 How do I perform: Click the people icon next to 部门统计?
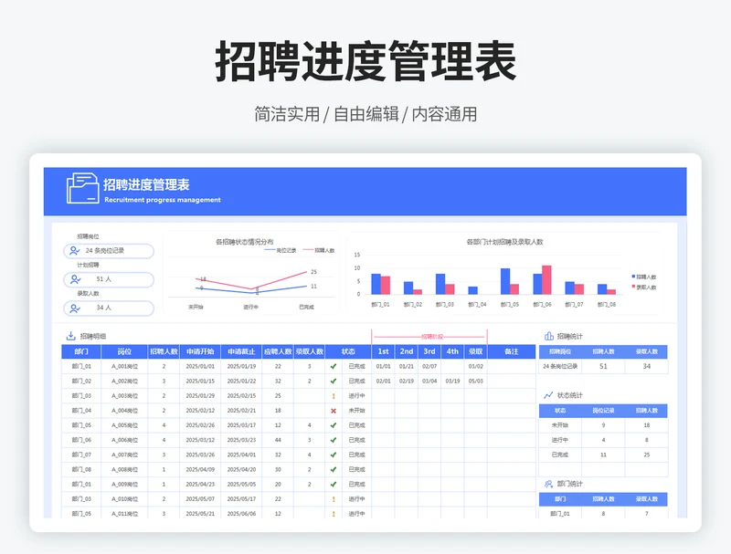click(549, 484)
